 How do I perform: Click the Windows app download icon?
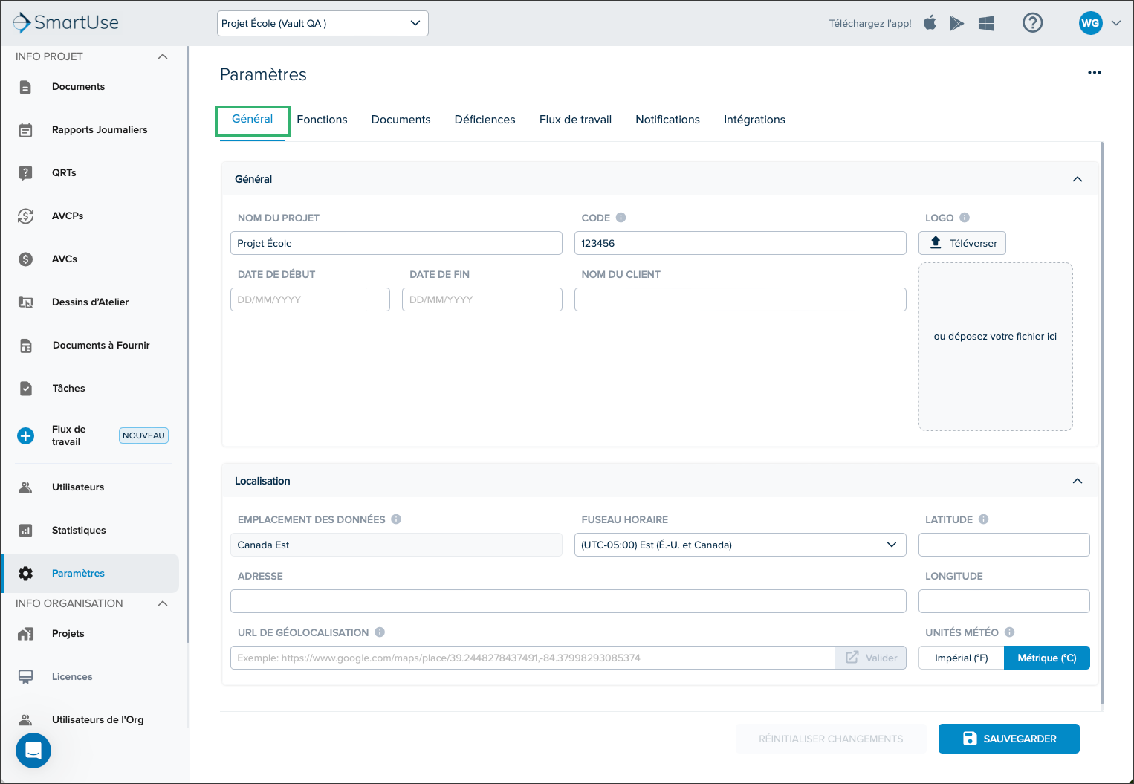click(x=986, y=24)
